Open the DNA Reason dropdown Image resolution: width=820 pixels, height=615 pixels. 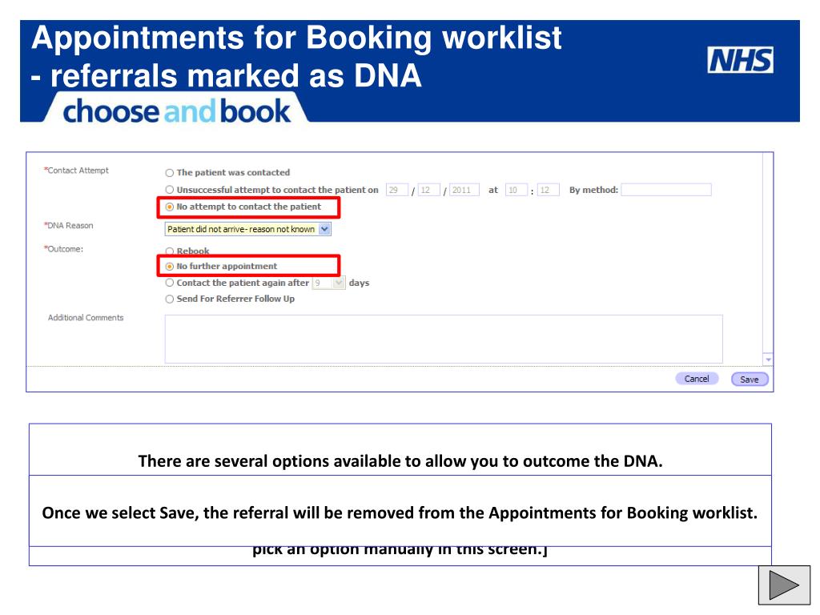pyautogui.click(x=248, y=229)
